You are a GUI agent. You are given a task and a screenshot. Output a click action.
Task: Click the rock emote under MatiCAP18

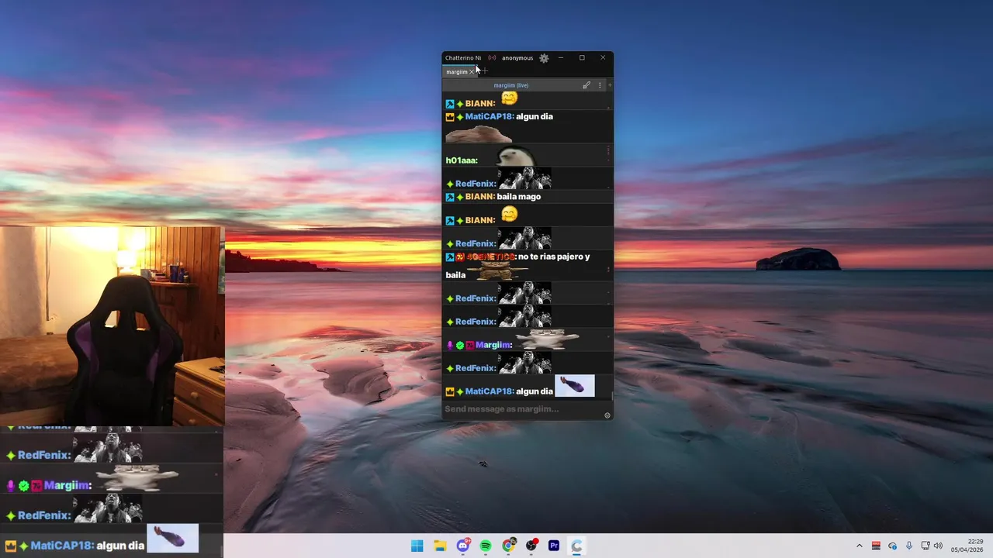pos(479,135)
